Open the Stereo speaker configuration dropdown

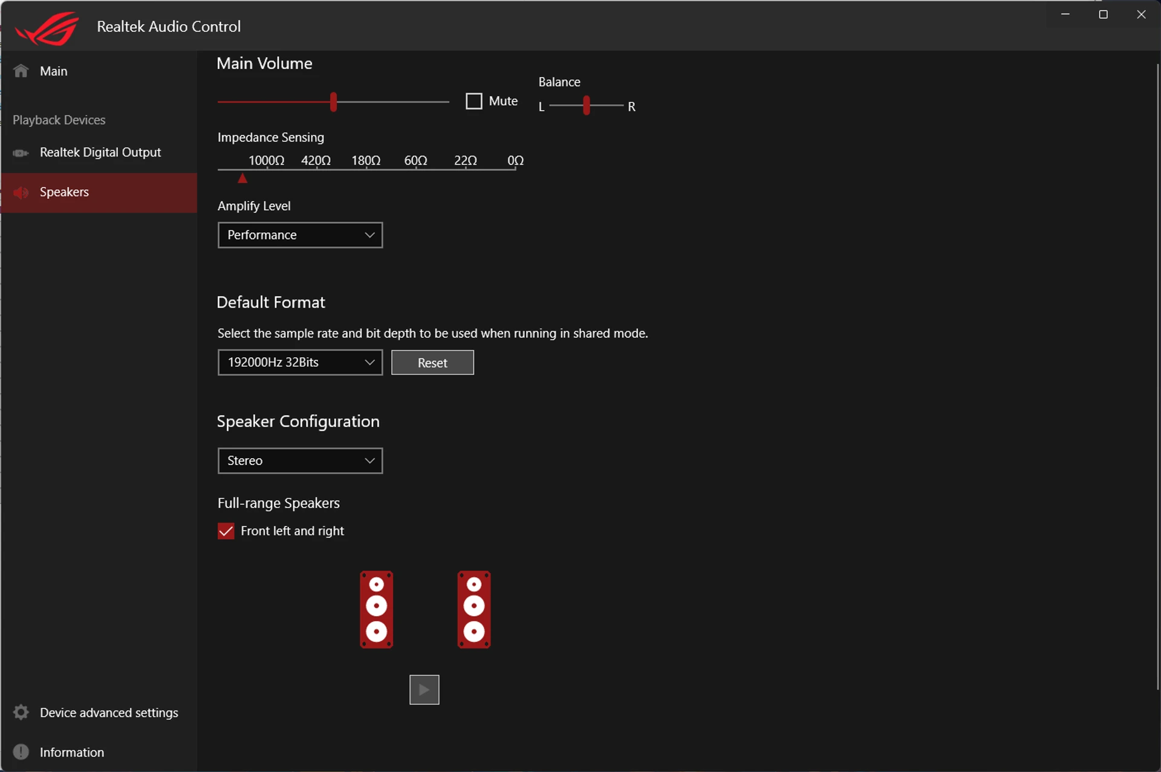300,461
